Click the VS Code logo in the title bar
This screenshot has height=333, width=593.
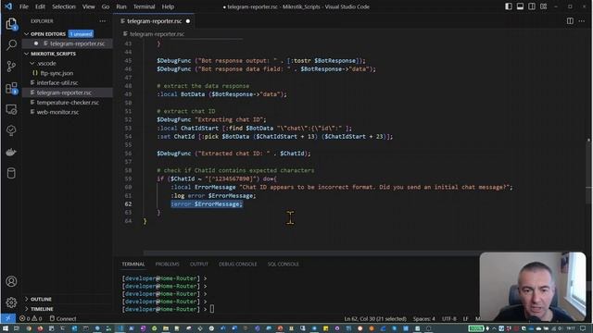tap(8, 6)
